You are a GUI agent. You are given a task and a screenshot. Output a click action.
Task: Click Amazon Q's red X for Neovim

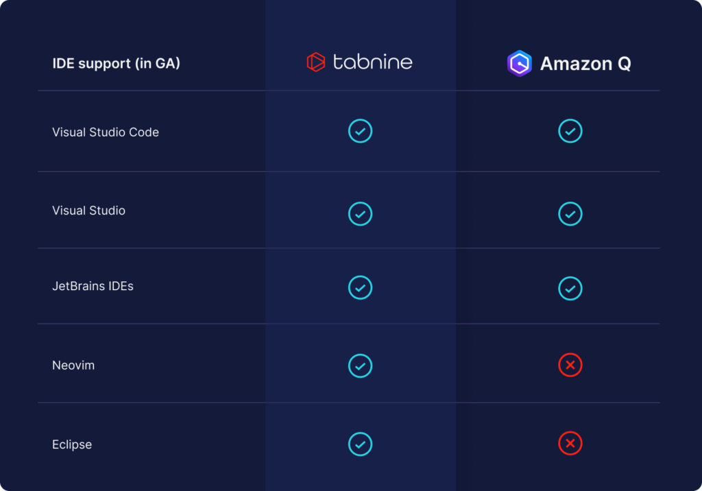coord(570,366)
